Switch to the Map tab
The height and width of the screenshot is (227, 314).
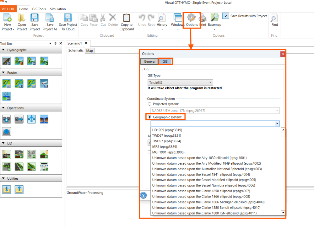click(89, 50)
